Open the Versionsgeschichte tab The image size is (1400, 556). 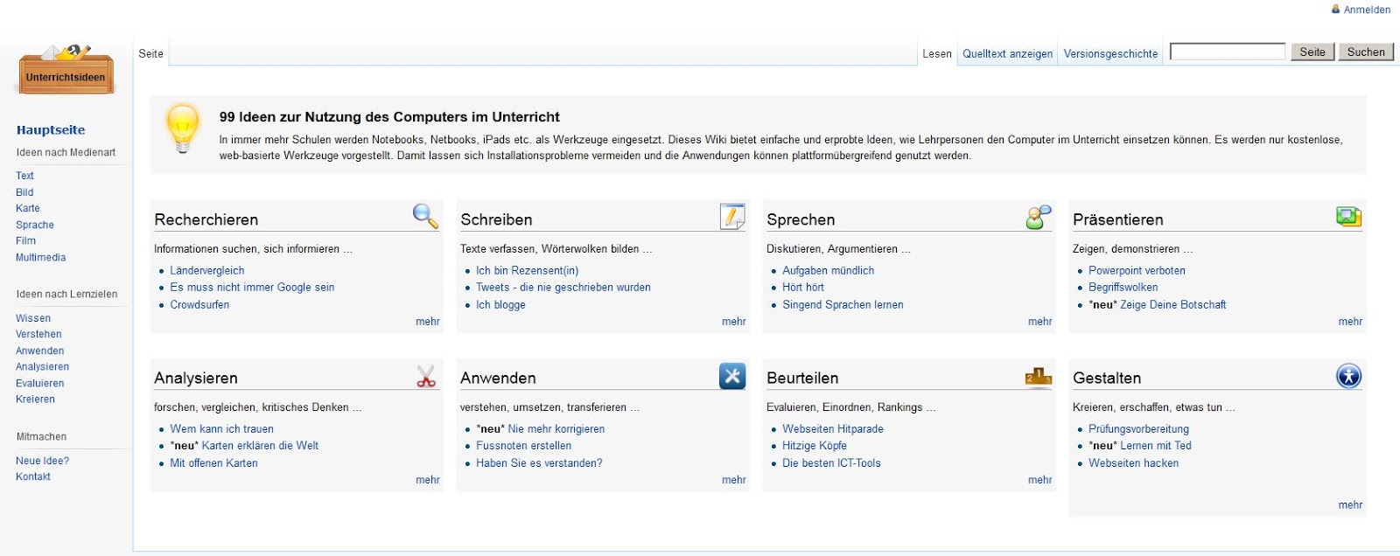pyautogui.click(x=1110, y=53)
